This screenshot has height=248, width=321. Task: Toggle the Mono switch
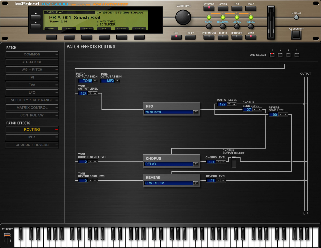[251, 37]
